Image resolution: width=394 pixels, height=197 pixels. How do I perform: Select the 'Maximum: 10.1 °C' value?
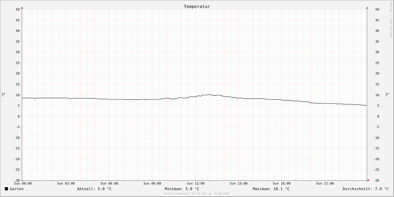271,189
